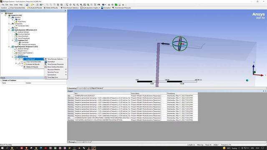267x150 pixels.
Task: Click the Rotate view tool icon
Action: [x=67, y=5]
